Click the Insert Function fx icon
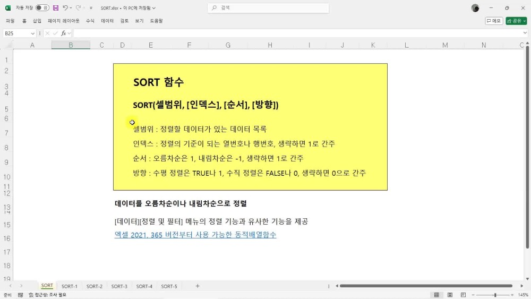This screenshot has height=299, width=531. point(63,33)
